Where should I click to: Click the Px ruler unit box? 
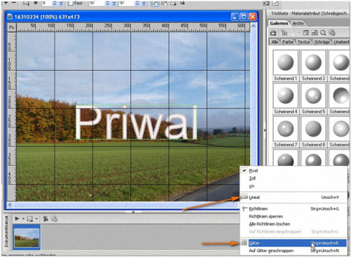click(x=11, y=27)
